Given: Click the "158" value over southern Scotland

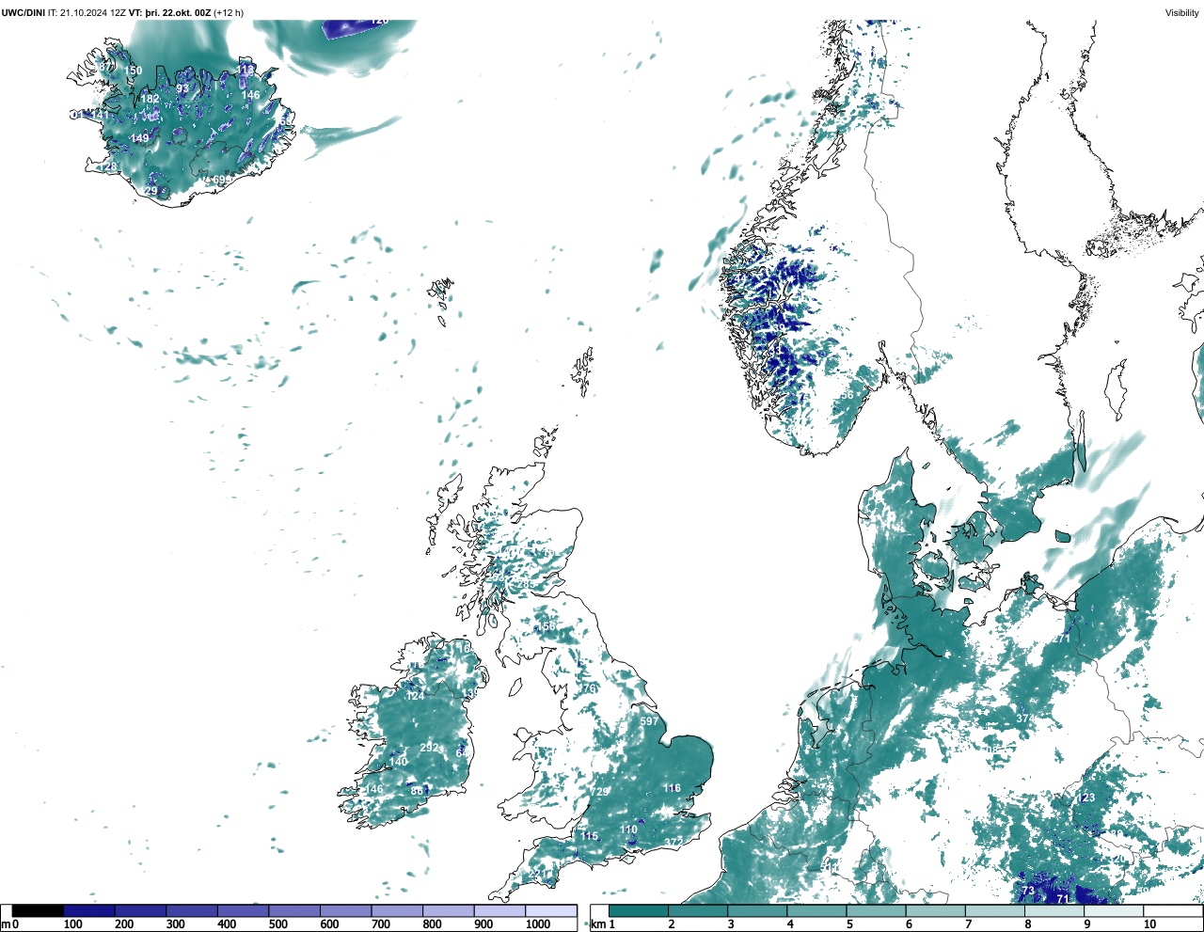Looking at the screenshot, I should click(546, 626).
